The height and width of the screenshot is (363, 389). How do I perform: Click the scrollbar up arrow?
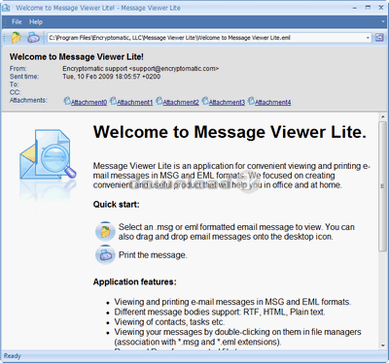point(382,116)
